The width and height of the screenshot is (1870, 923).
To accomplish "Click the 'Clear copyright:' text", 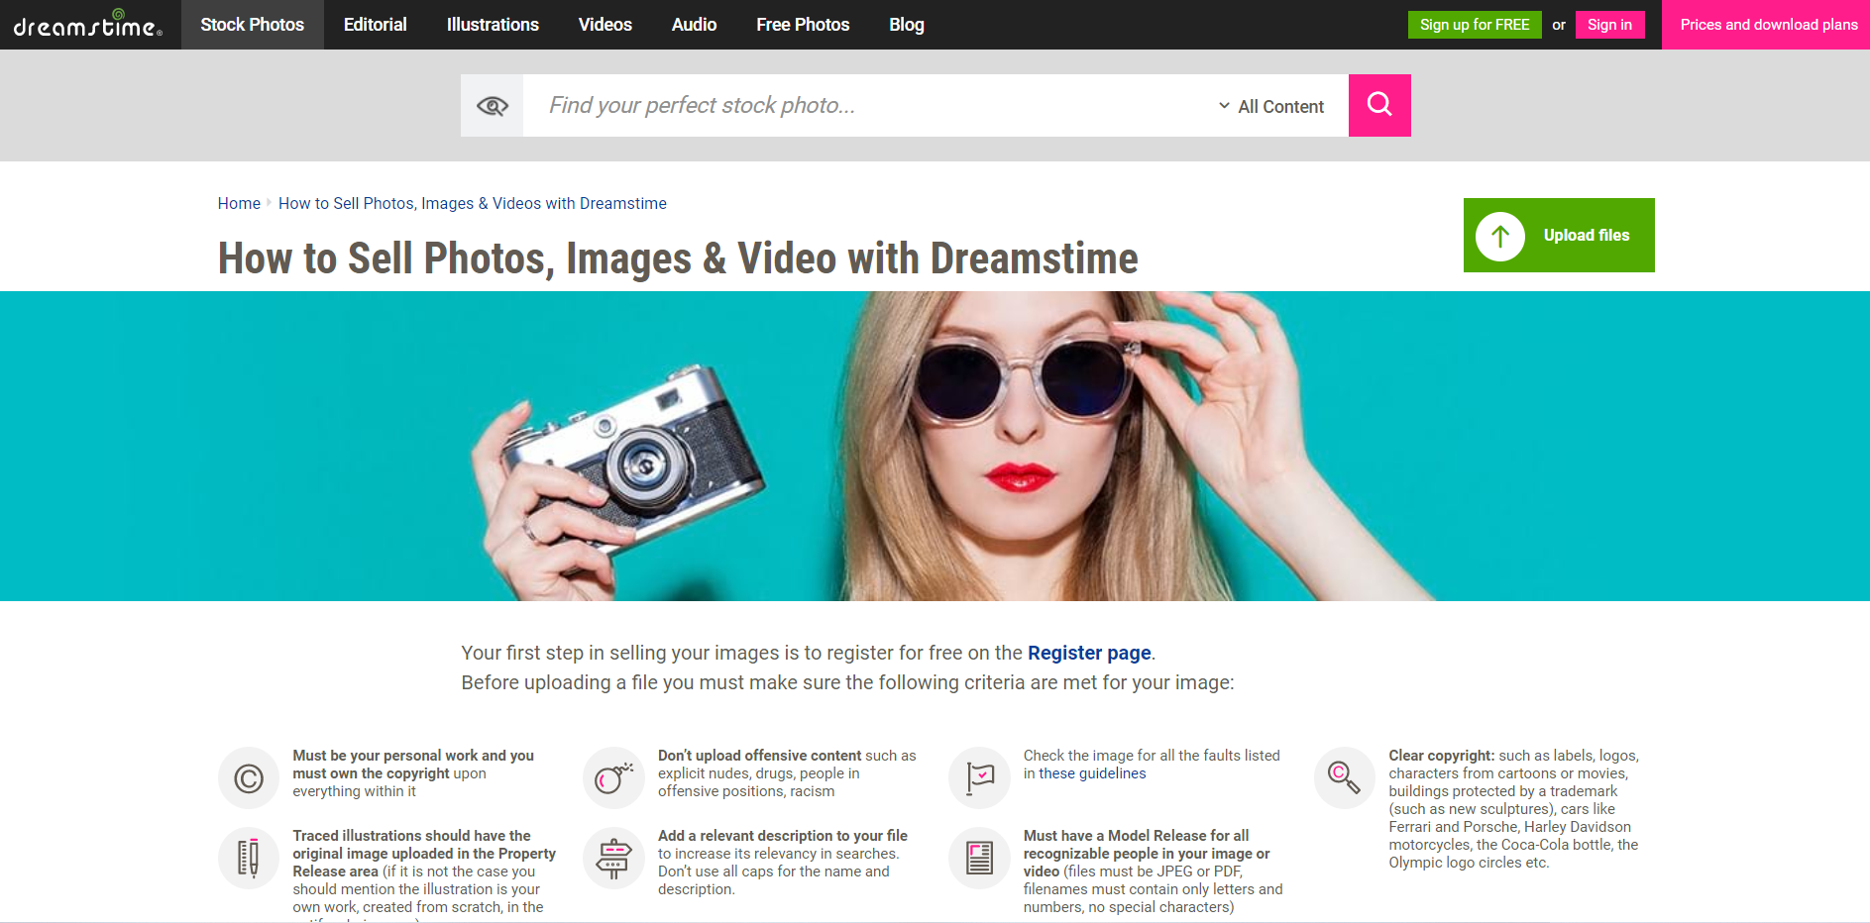I will [x=1441, y=756].
